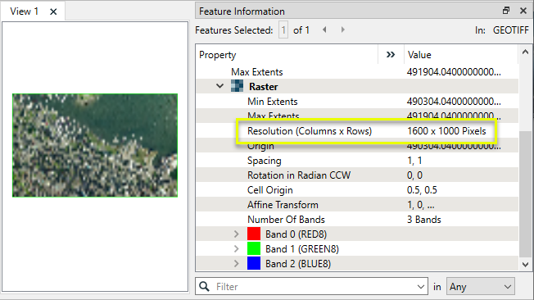Viewport: 534px width, 300px height.
Task: Select the raster image in the view
Action: 95,145
